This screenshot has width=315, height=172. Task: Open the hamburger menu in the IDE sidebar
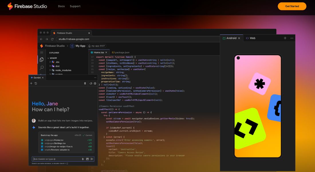coord(42,52)
